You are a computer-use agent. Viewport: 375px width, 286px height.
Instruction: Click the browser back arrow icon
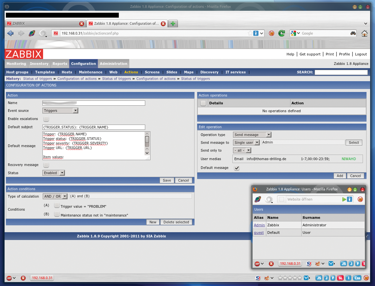click(10, 33)
